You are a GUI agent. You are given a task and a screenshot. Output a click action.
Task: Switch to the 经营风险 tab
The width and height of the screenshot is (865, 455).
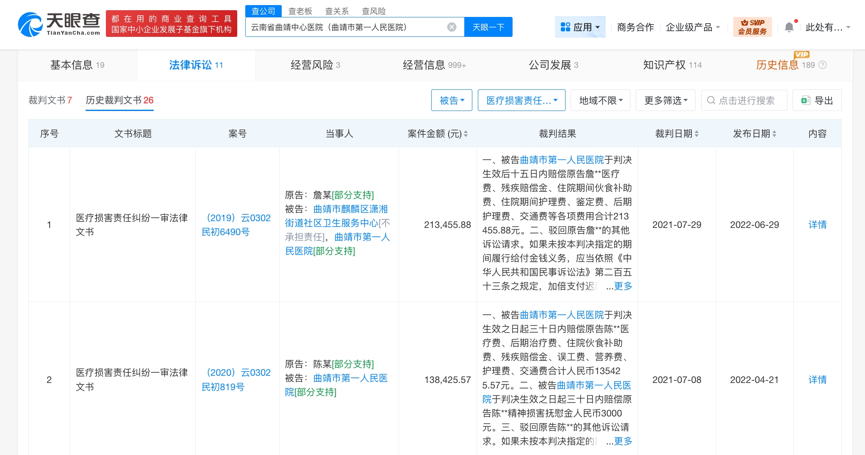click(x=315, y=65)
